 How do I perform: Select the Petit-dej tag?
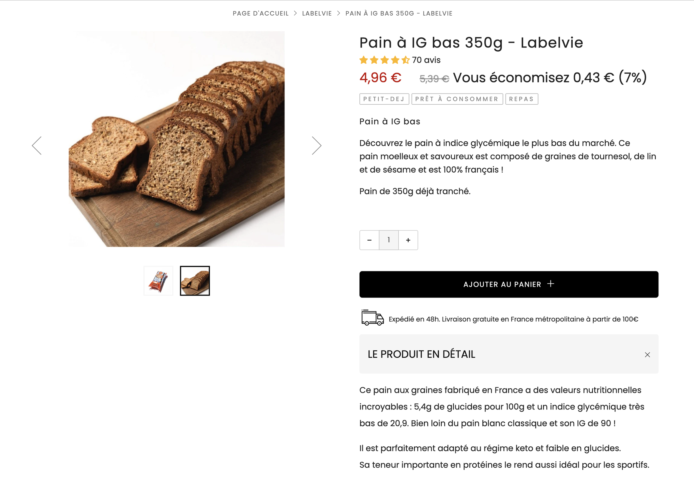click(384, 99)
